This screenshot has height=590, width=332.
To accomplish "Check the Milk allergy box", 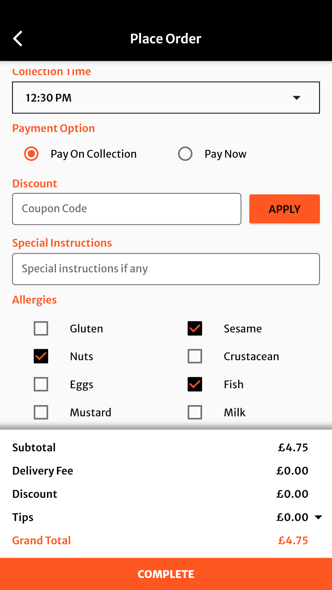I will click(x=195, y=412).
